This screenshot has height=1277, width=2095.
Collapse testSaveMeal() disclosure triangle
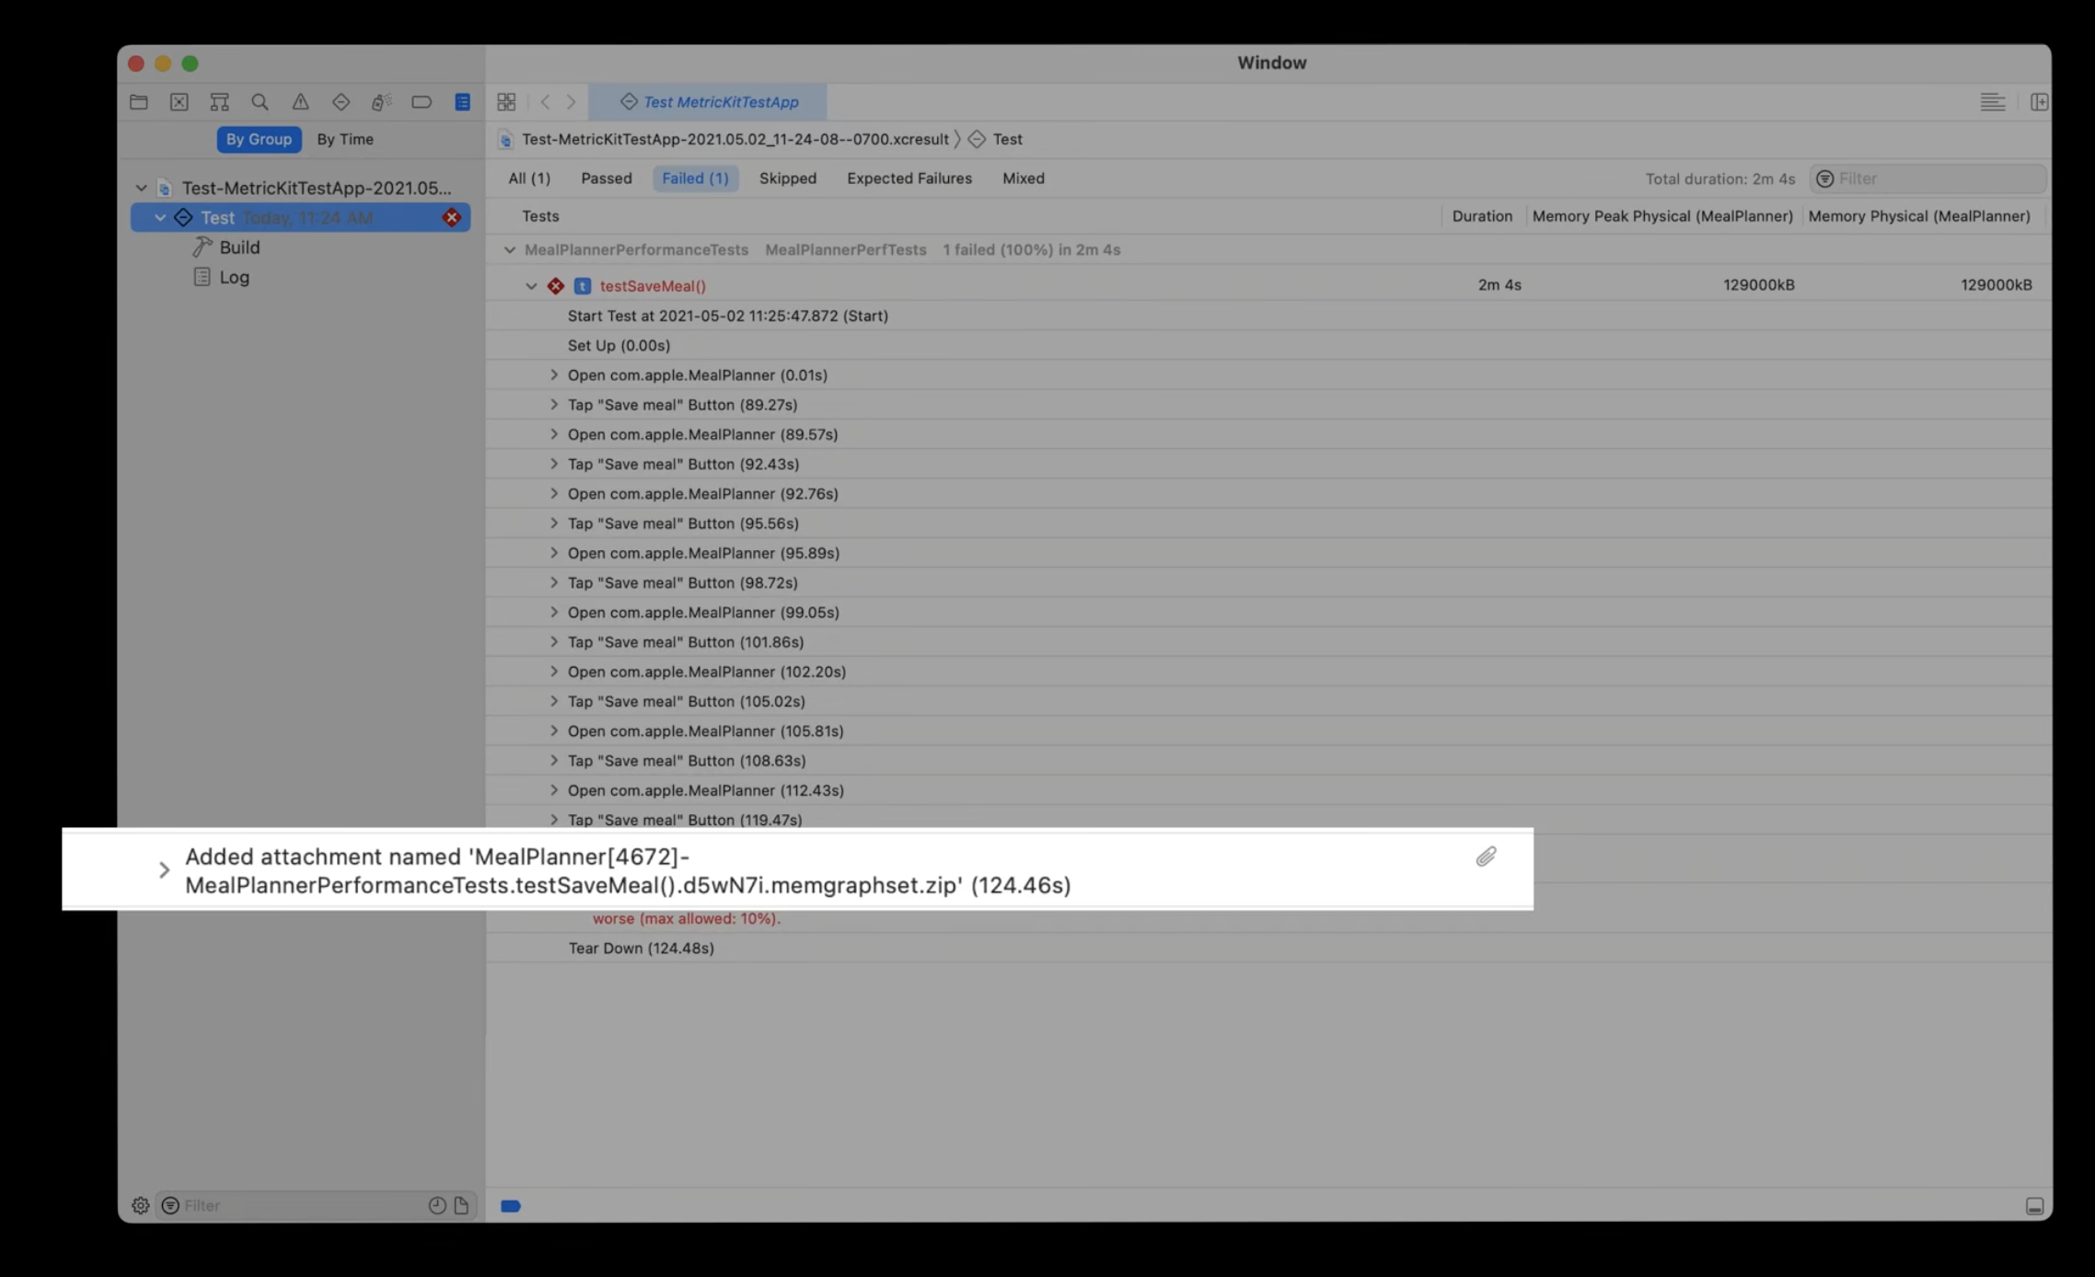click(531, 286)
